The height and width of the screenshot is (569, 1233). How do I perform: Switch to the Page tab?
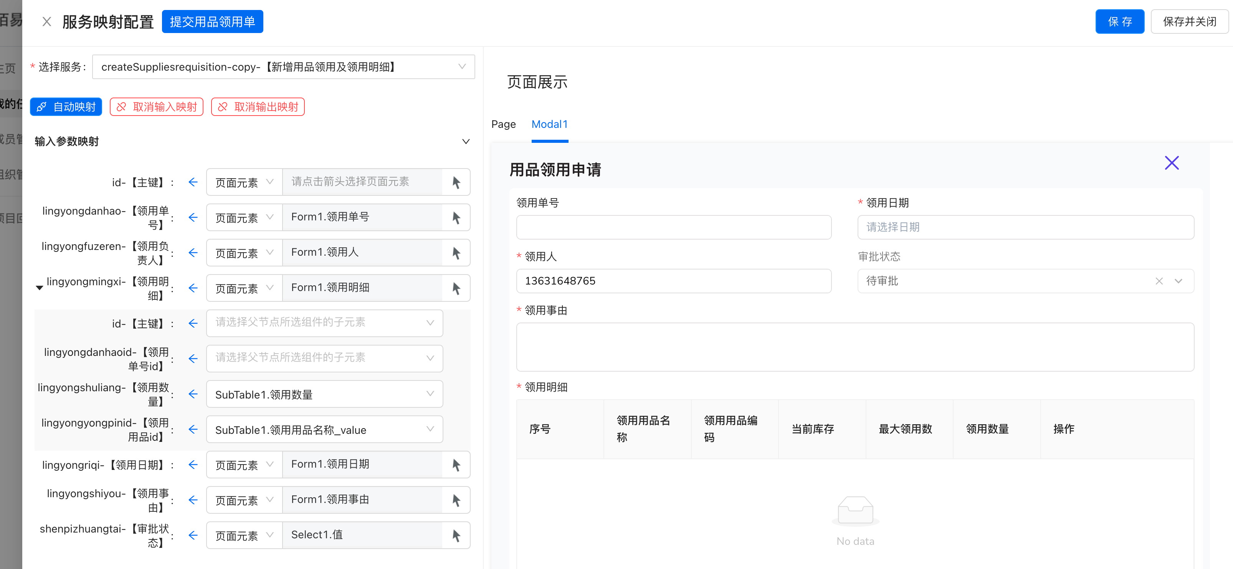click(504, 124)
